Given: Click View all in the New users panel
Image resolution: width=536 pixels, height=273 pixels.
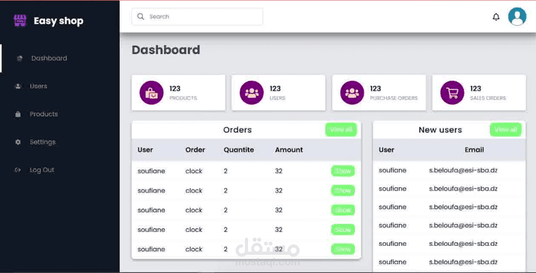Looking at the screenshot, I should pyautogui.click(x=505, y=130).
